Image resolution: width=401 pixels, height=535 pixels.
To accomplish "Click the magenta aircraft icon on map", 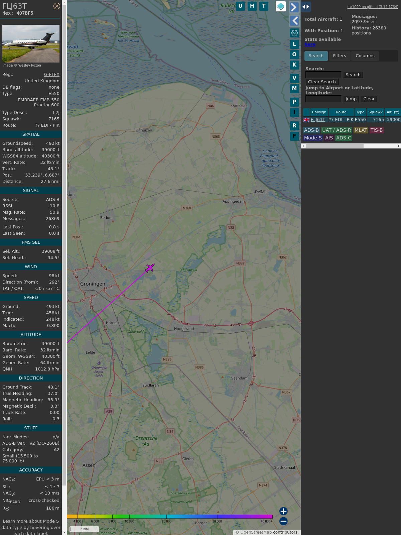I will 150,268.
